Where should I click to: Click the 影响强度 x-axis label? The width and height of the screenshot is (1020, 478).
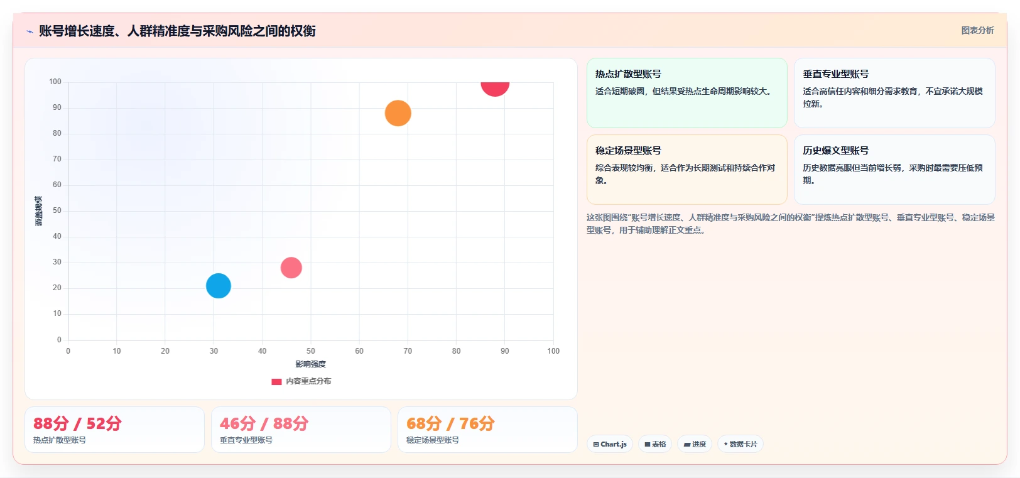[310, 364]
